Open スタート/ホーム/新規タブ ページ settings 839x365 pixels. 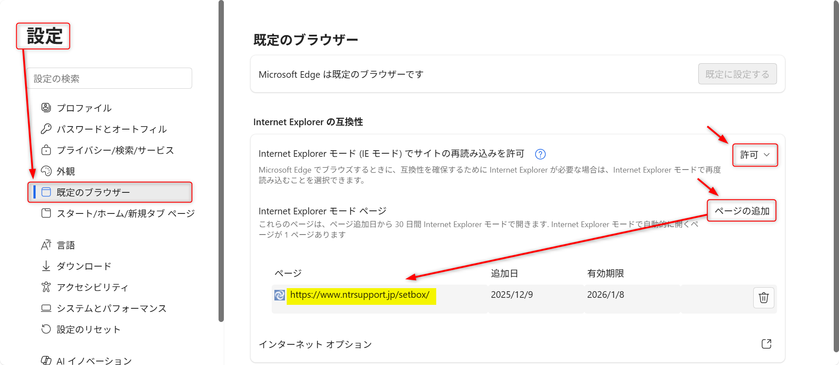[125, 213]
